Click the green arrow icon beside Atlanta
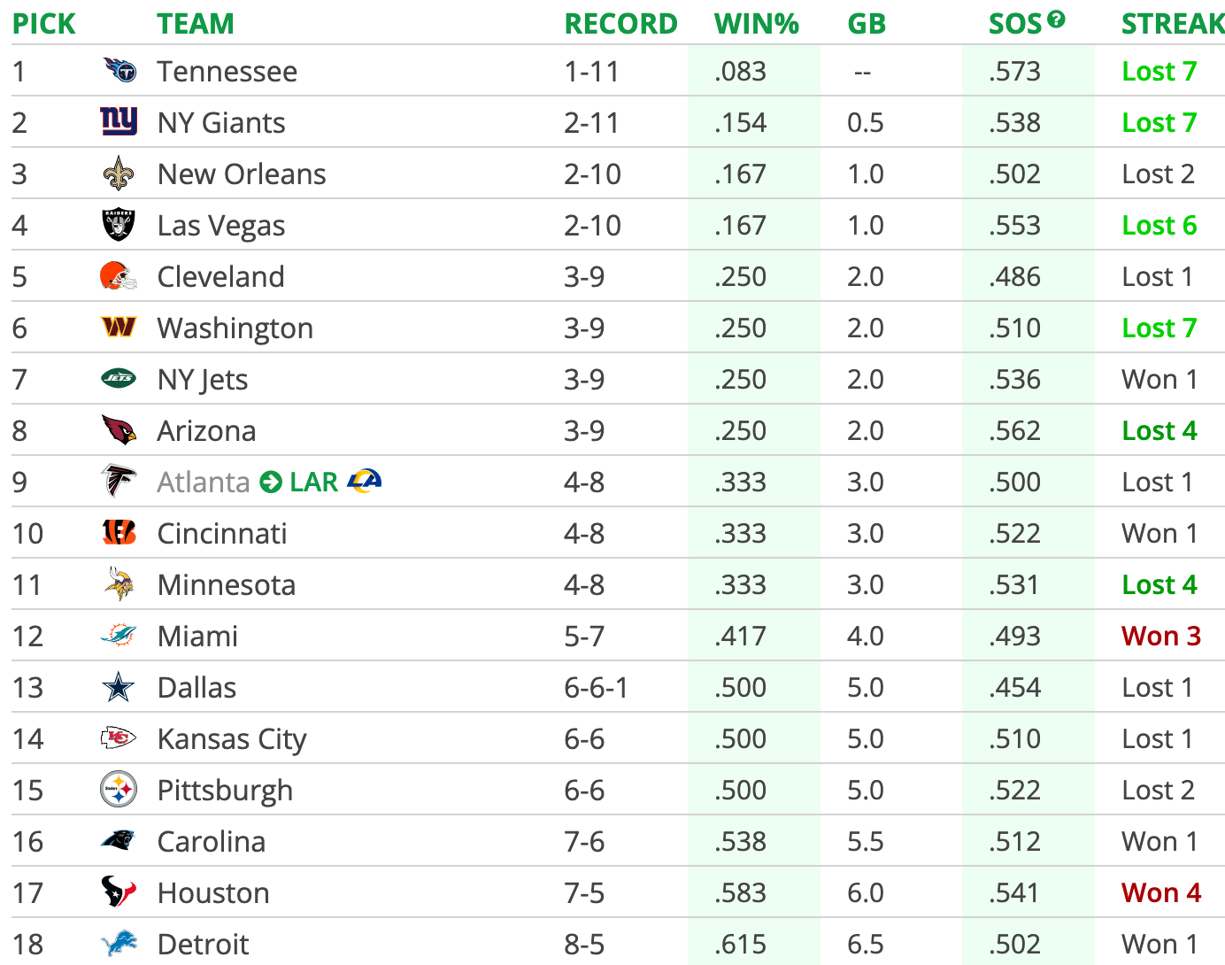Screen dimensions: 1225x965 click(x=271, y=482)
